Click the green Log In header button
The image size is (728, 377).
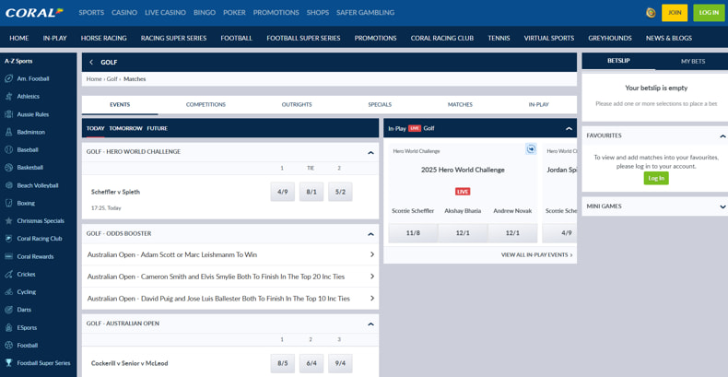tap(709, 13)
